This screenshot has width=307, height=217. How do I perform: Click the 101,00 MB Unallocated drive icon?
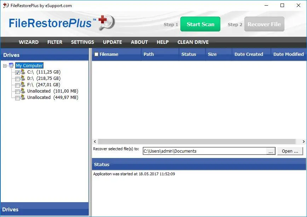[x=23, y=91]
